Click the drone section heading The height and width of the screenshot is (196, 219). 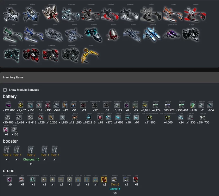click(9, 171)
